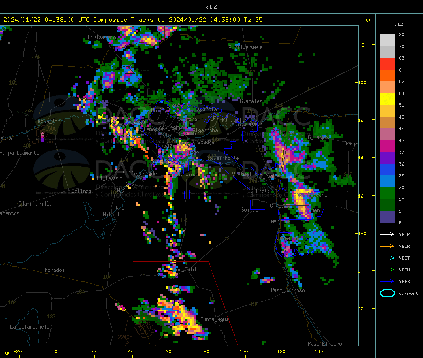
Task: Click the 'A_Villanueva' map label
Action: (x=245, y=47)
